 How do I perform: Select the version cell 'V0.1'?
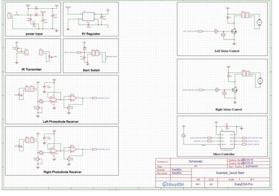[198, 184]
